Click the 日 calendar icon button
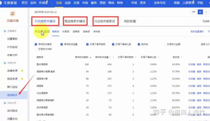 click(x=200, y=12)
